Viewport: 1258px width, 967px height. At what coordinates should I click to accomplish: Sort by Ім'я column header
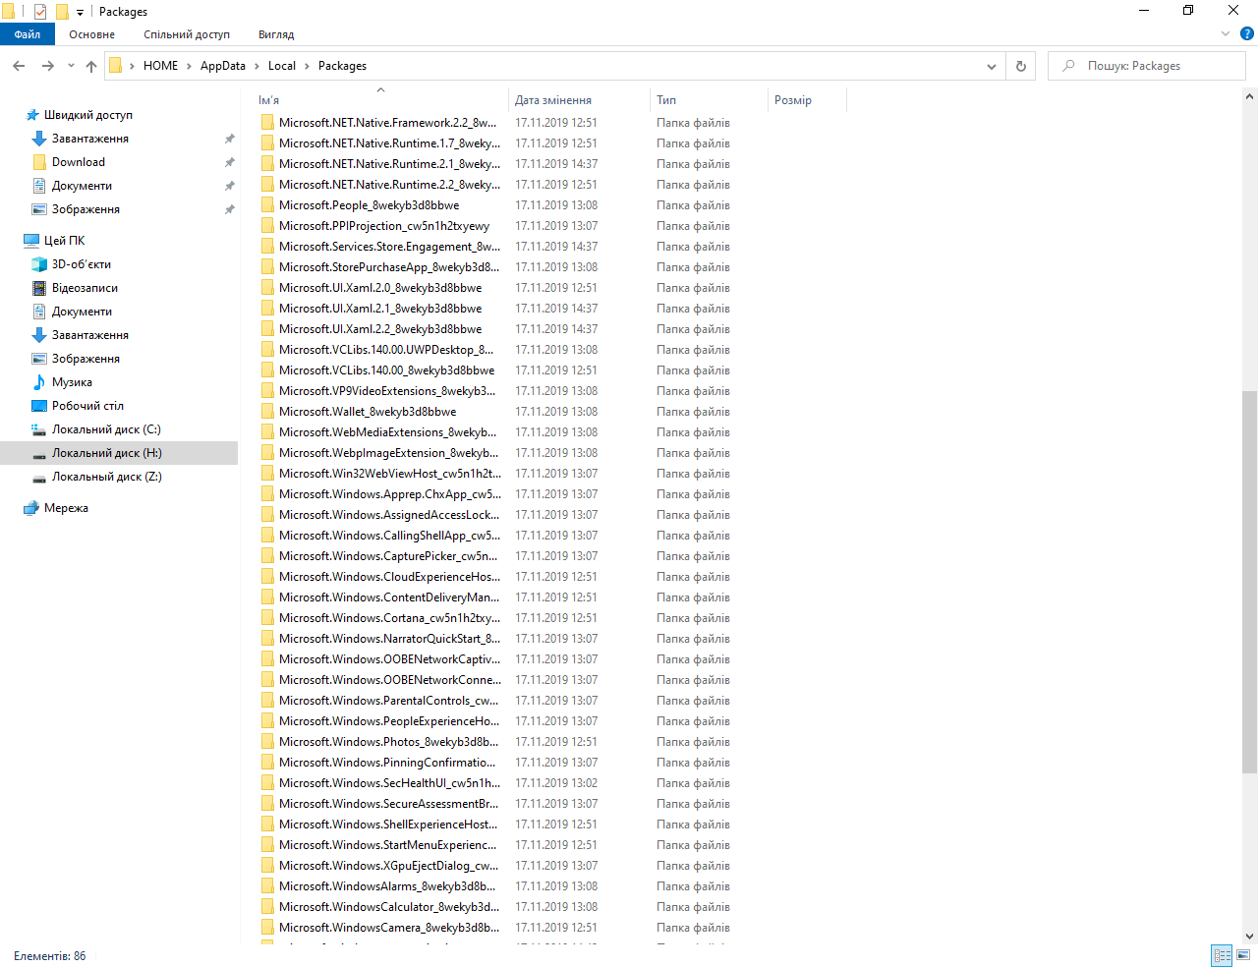[381, 99]
